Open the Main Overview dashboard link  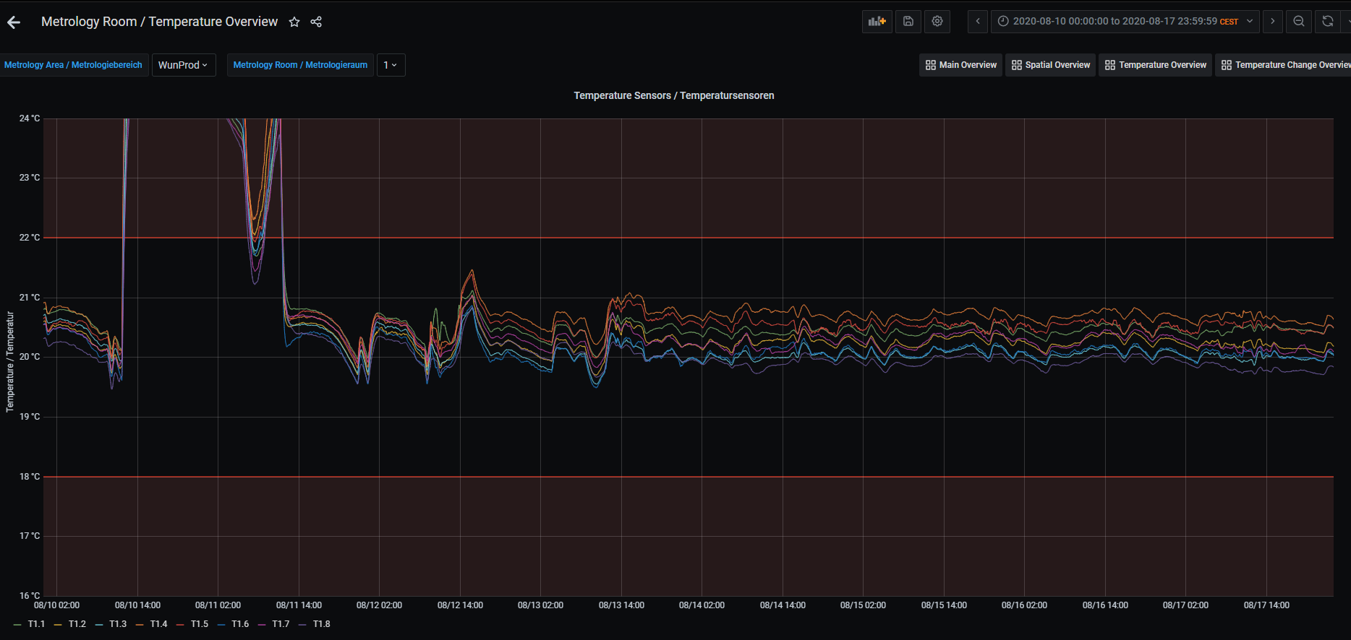pos(960,65)
